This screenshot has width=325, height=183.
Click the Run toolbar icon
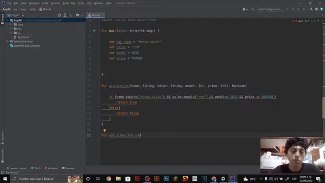287,9
